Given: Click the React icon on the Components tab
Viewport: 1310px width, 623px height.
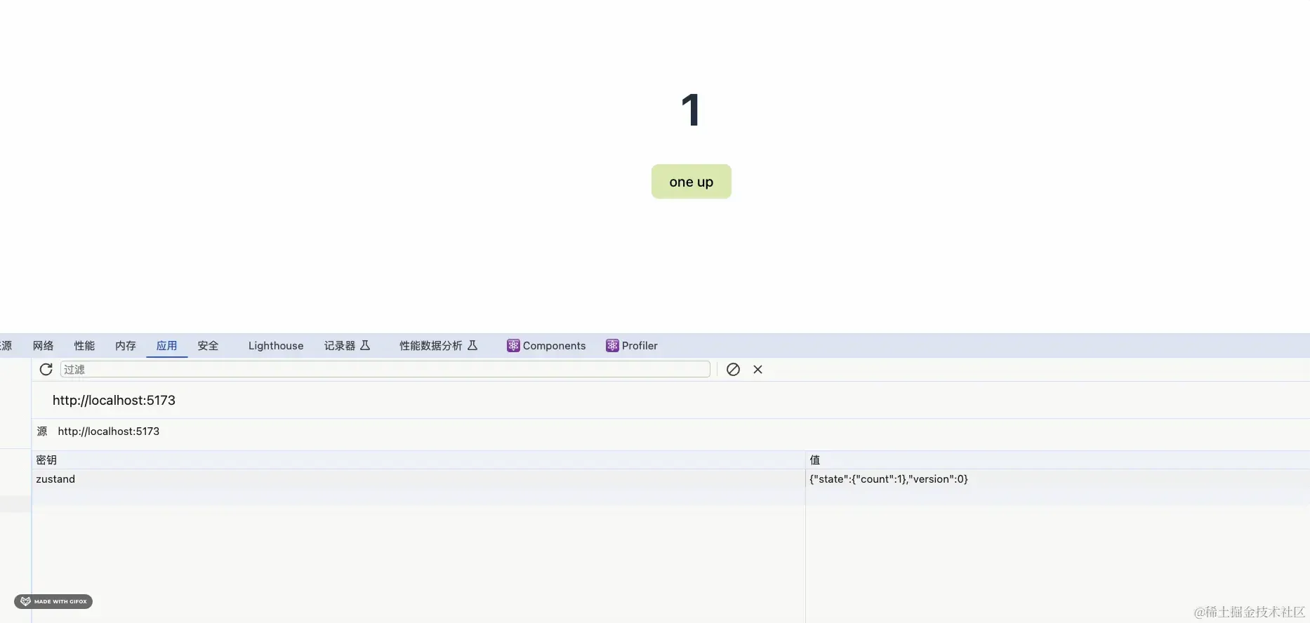Looking at the screenshot, I should coord(513,345).
